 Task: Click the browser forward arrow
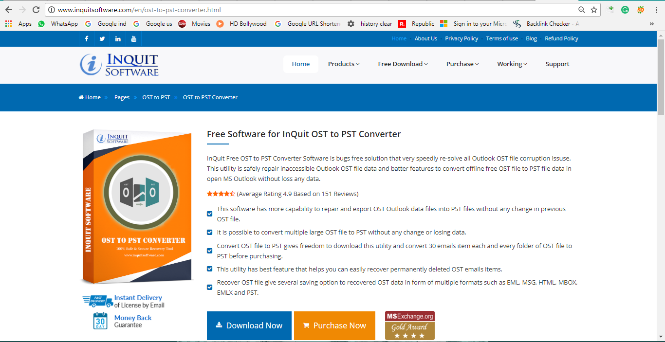pyautogui.click(x=22, y=10)
